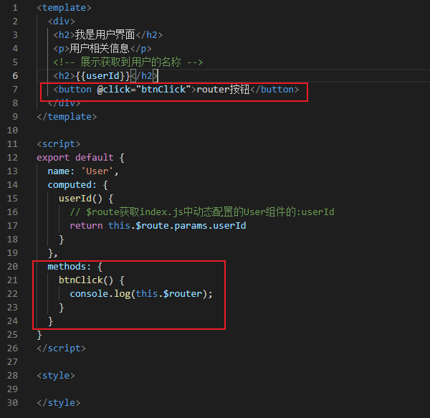Click the <div> tag on line 2

pos(62,22)
